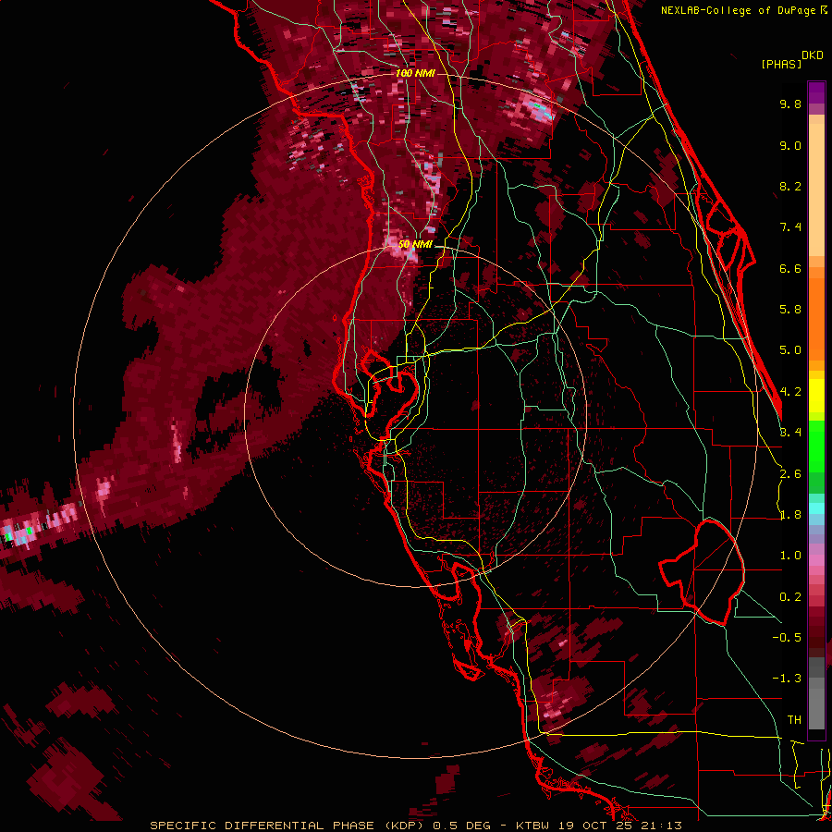Click the 1.8 value on color scale

(790, 515)
